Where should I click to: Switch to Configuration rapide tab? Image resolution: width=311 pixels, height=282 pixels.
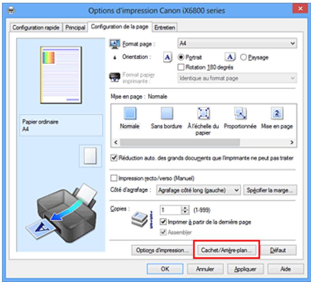(x=36, y=28)
